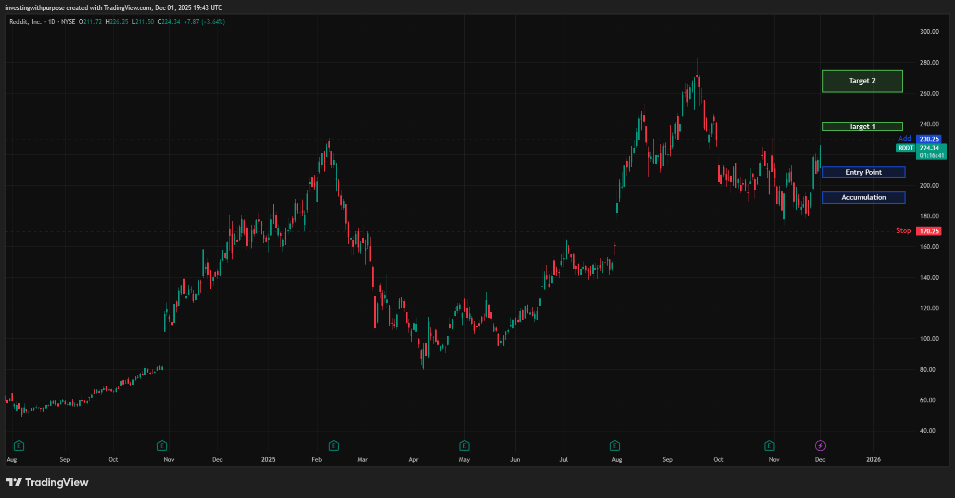
Task: Click the Feb label on the time axis
Action: coord(316,460)
